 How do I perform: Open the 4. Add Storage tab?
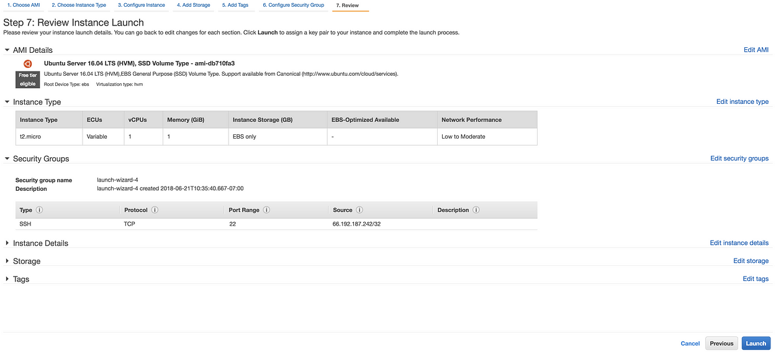click(193, 5)
